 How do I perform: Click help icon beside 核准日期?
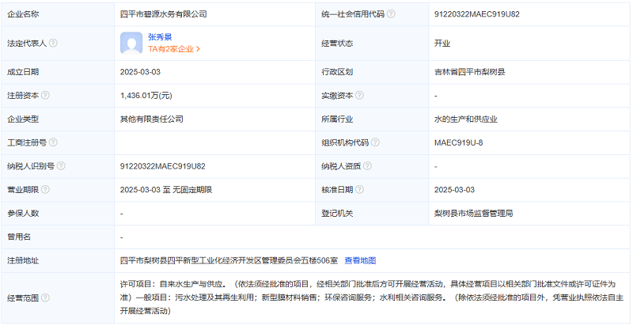[359, 190]
